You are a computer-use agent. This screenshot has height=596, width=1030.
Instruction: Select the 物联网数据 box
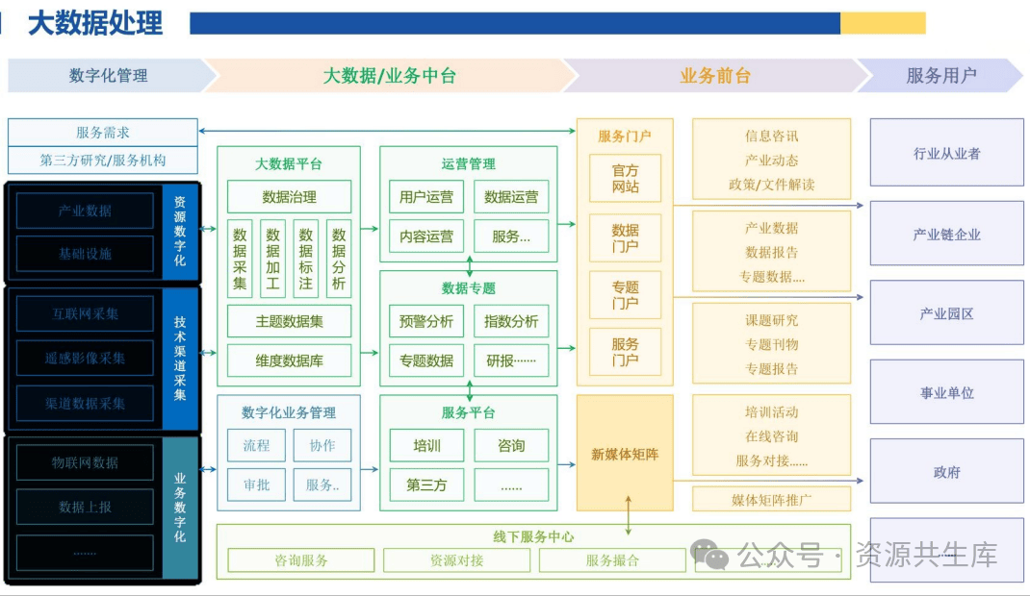pyautogui.click(x=85, y=462)
